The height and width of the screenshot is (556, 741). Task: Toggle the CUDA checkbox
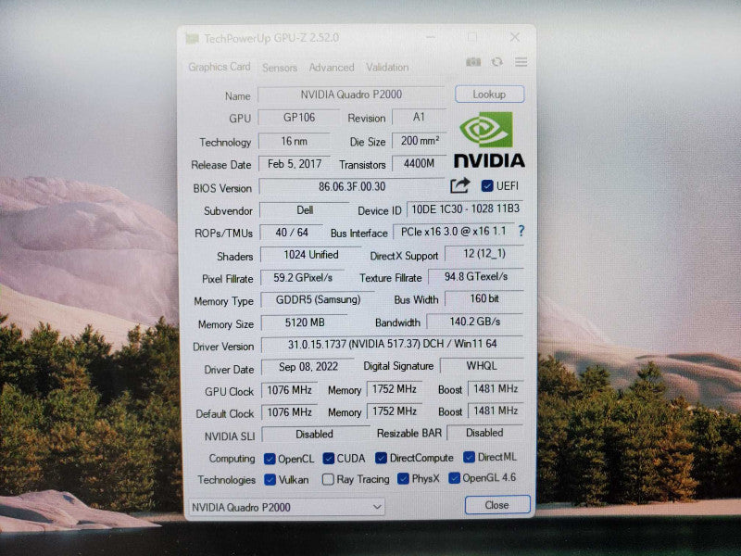[329, 458]
